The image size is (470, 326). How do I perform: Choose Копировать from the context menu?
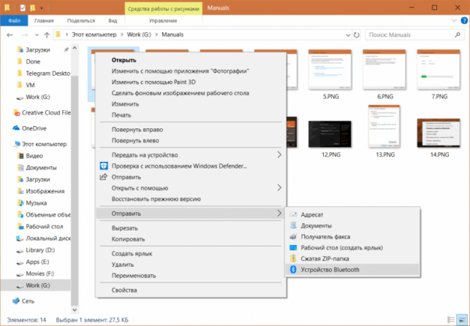[x=191, y=239]
